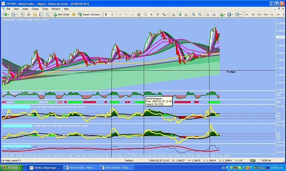Zoom out of the chart
This screenshot has height=171, width=286.
(200, 15)
